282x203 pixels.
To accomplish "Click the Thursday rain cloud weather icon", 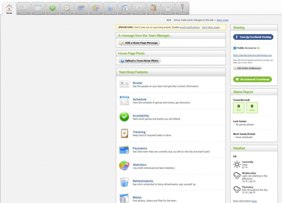I will [237, 190].
